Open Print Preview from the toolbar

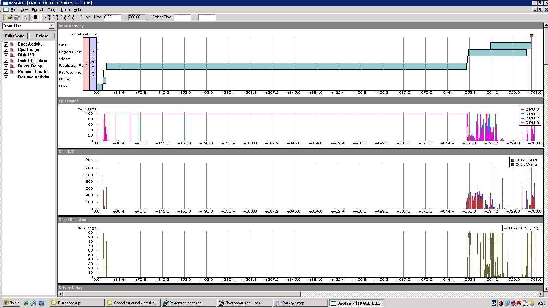coord(24,17)
